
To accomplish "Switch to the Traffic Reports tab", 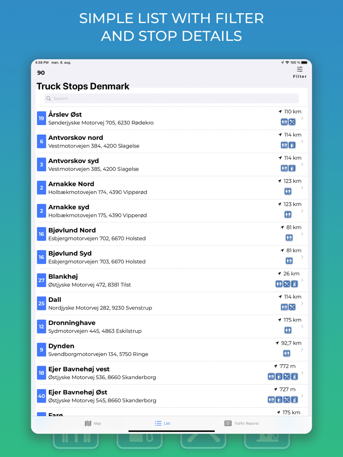I will (x=241, y=423).
